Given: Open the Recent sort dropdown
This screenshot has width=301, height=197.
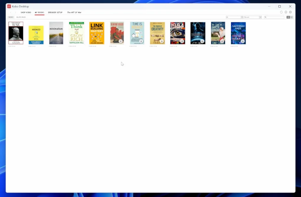Looking at the screenshot, I should pos(253,17).
